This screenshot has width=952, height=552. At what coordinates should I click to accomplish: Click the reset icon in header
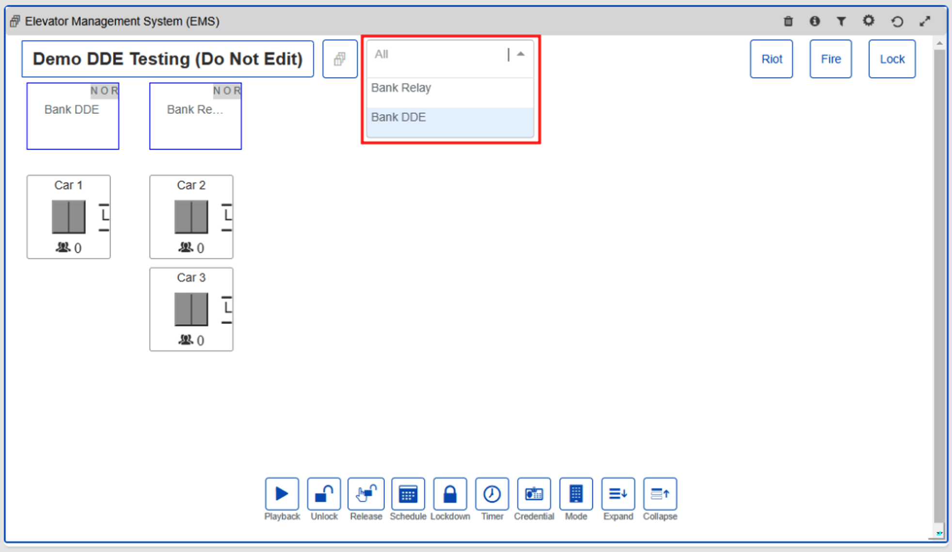(x=897, y=21)
